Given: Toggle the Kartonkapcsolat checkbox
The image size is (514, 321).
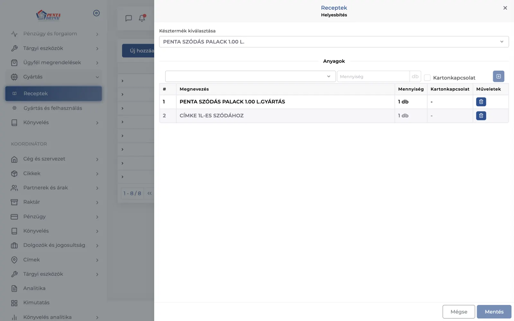Looking at the screenshot, I should pyautogui.click(x=427, y=78).
